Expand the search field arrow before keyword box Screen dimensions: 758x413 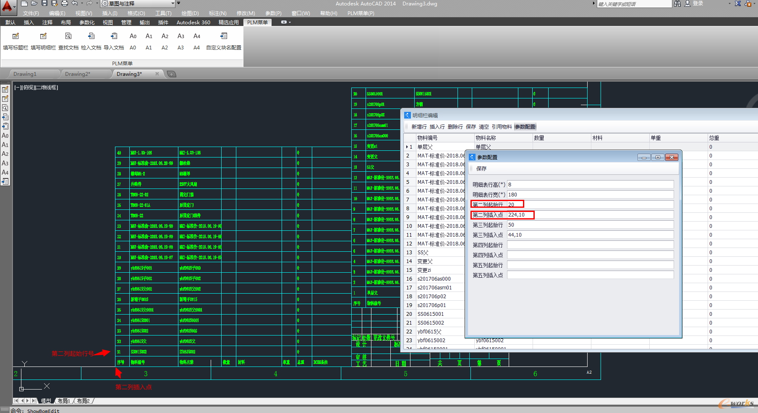(594, 3)
